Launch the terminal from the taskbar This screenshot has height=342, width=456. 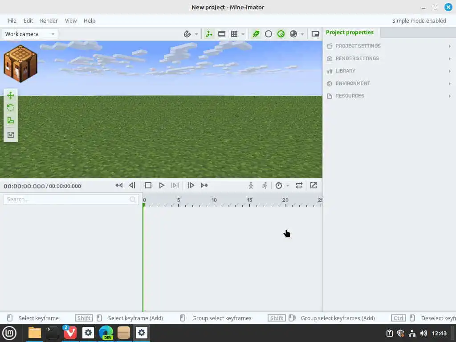point(53,333)
